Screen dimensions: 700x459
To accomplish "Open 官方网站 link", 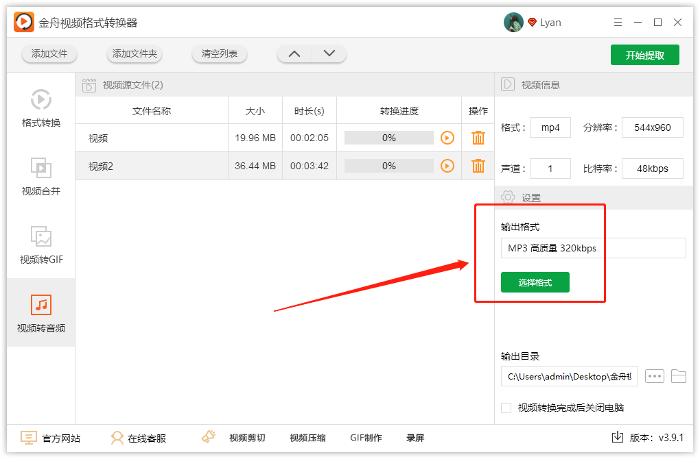I will tap(51, 438).
